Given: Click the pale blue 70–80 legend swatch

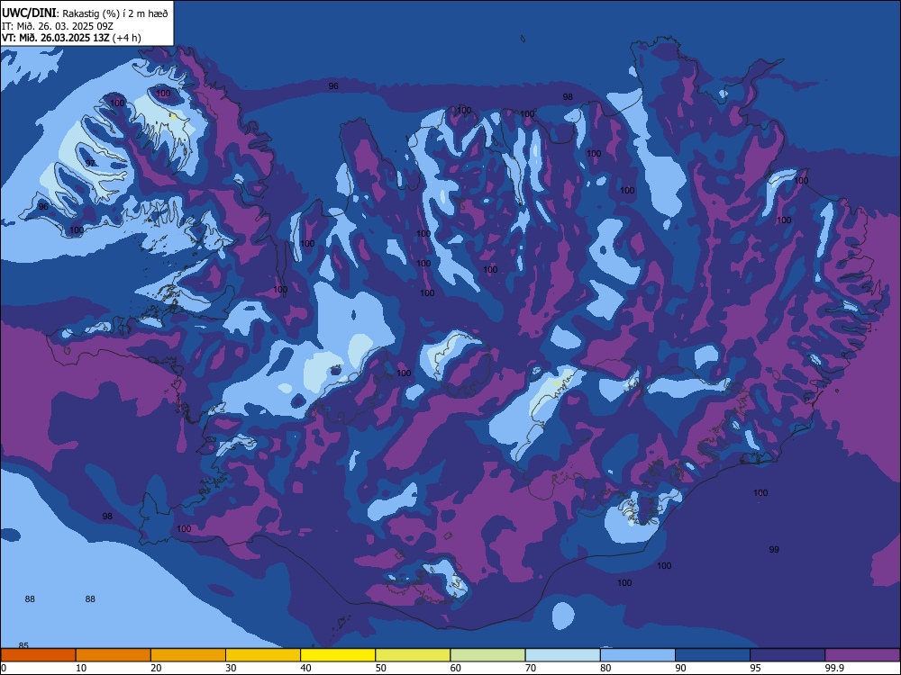Looking at the screenshot, I should (x=562, y=655).
